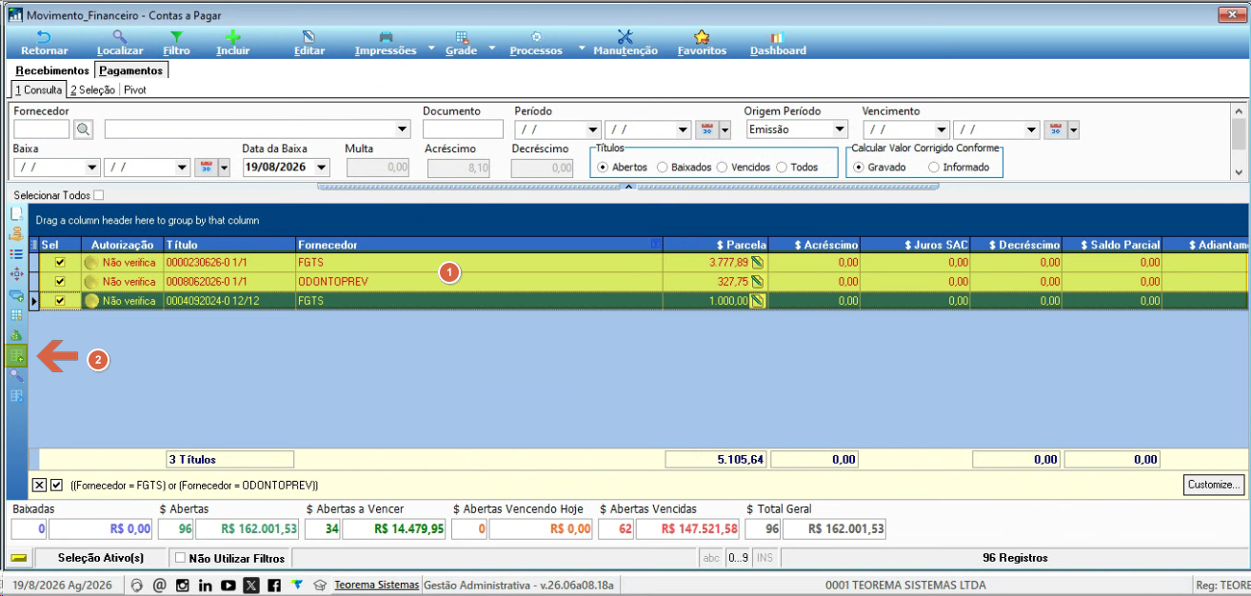Image resolution: width=1251 pixels, height=596 pixels.
Task: Collapse the filter panel with the chevron
Action: point(627,187)
